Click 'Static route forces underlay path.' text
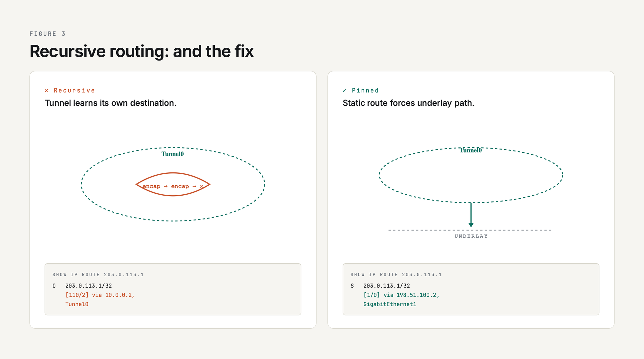Image resolution: width=644 pixels, height=359 pixels. (x=408, y=103)
